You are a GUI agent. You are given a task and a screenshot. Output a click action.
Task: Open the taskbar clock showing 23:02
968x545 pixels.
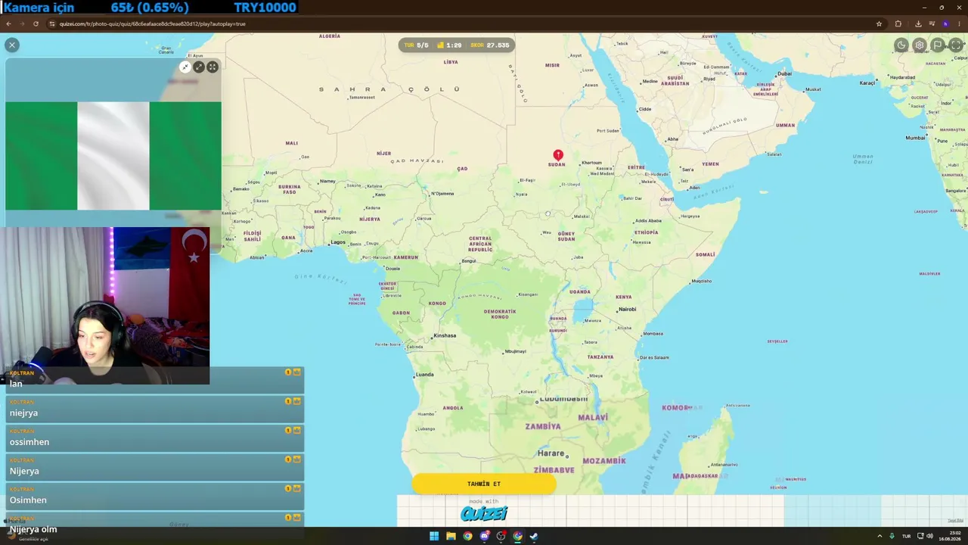tap(950, 536)
